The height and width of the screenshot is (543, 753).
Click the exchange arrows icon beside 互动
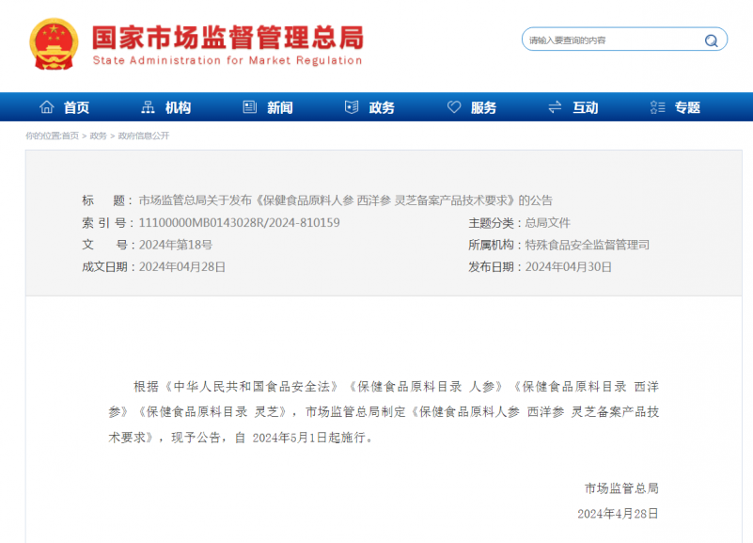point(556,106)
